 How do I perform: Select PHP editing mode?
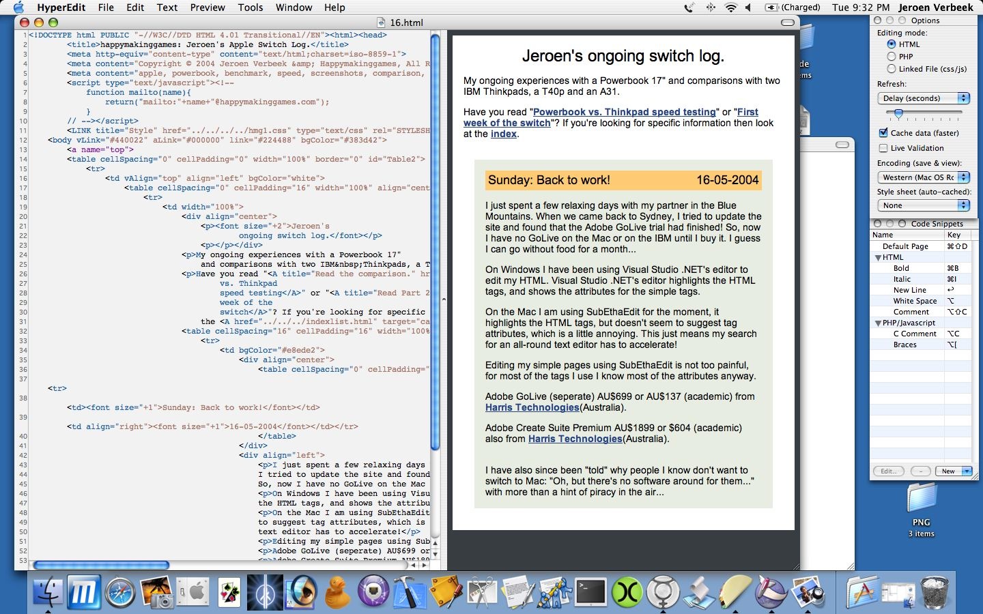(x=892, y=57)
